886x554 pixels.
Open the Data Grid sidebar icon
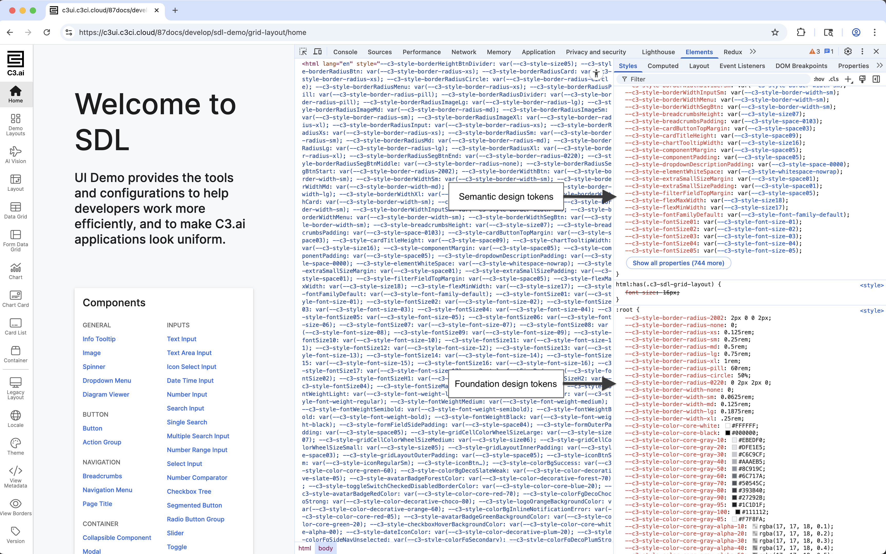tap(15, 207)
